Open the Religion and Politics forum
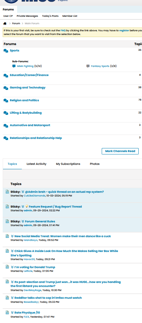 pos(24,100)
